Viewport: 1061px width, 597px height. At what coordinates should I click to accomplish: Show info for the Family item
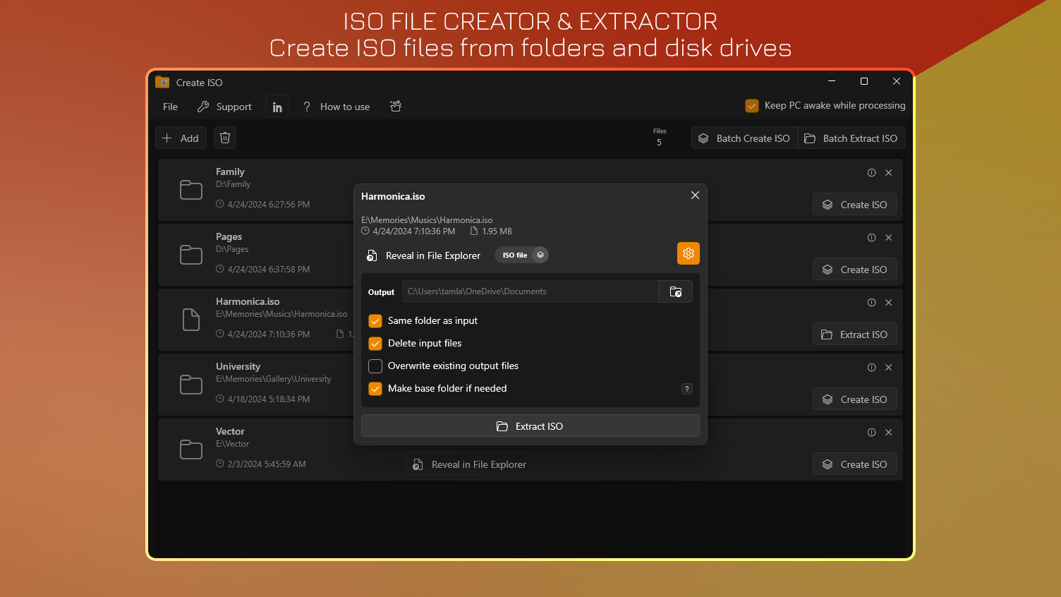pos(872,173)
